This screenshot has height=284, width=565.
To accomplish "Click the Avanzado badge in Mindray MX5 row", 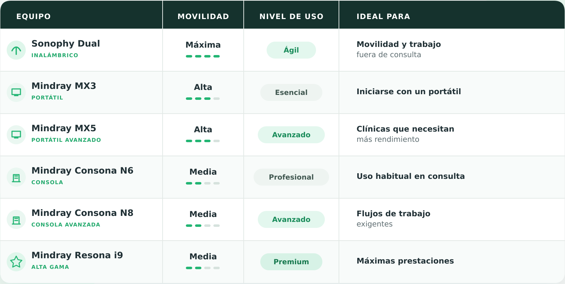I will click(291, 135).
